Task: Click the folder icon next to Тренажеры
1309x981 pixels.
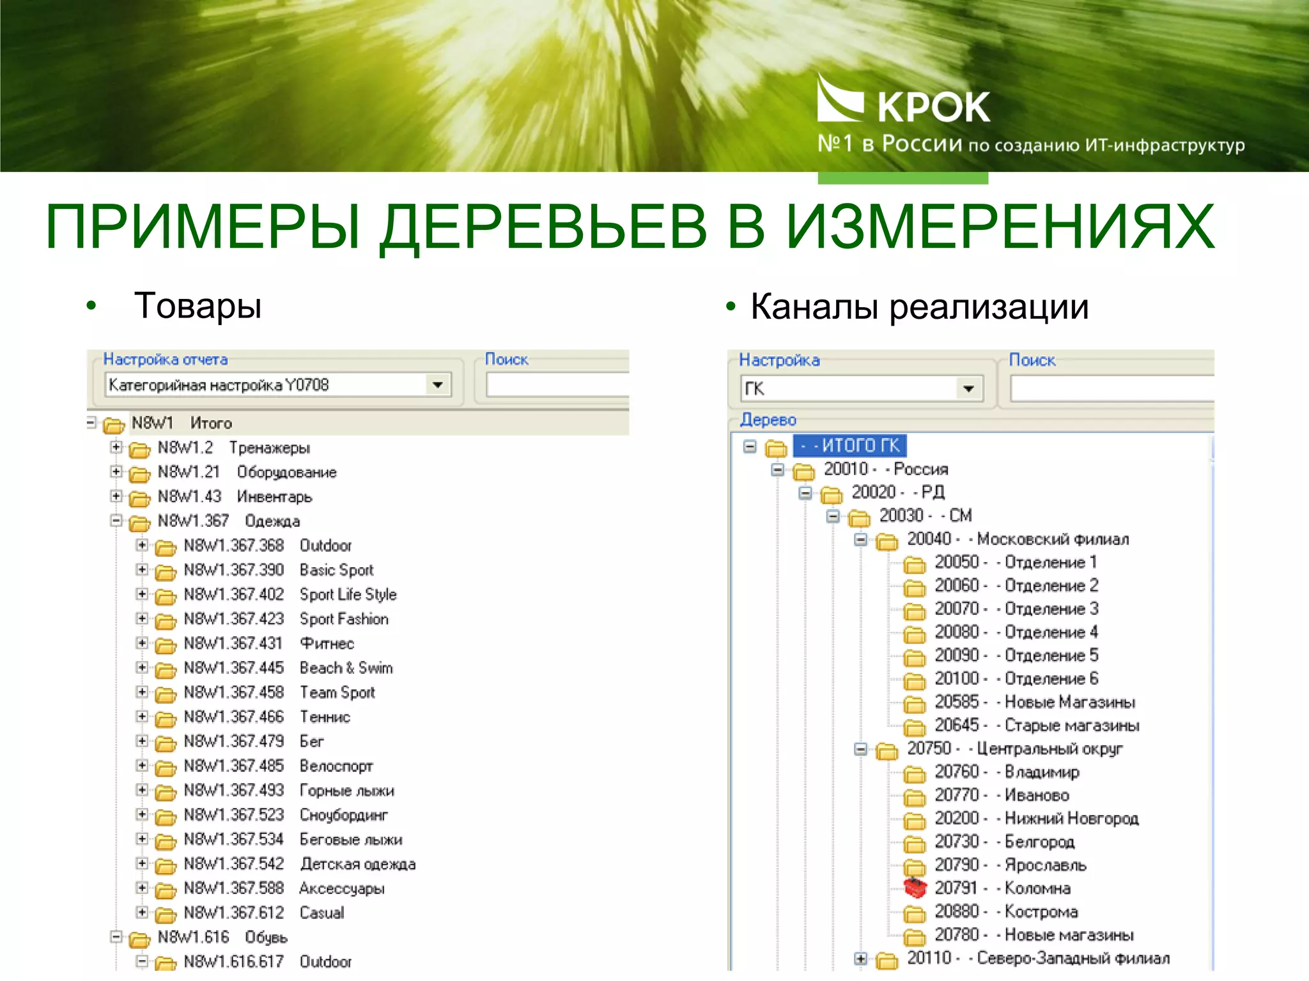Action: [x=139, y=450]
